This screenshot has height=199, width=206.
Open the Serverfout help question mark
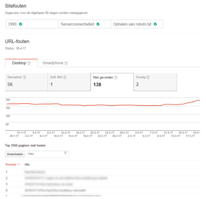coord(25,77)
